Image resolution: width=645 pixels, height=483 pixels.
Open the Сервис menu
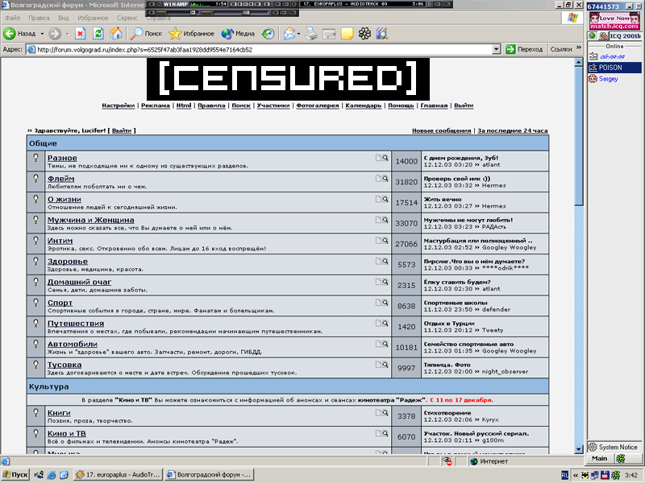click(x=127, y=17)
